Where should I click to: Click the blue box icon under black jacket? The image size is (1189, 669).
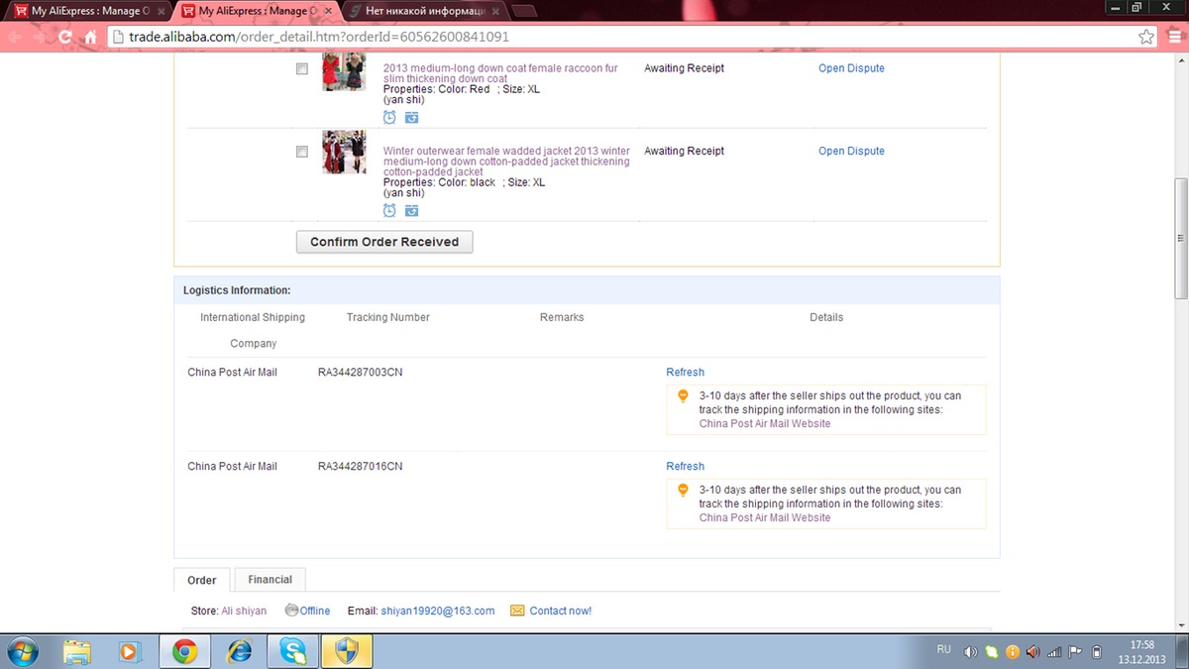coord(411,210)
